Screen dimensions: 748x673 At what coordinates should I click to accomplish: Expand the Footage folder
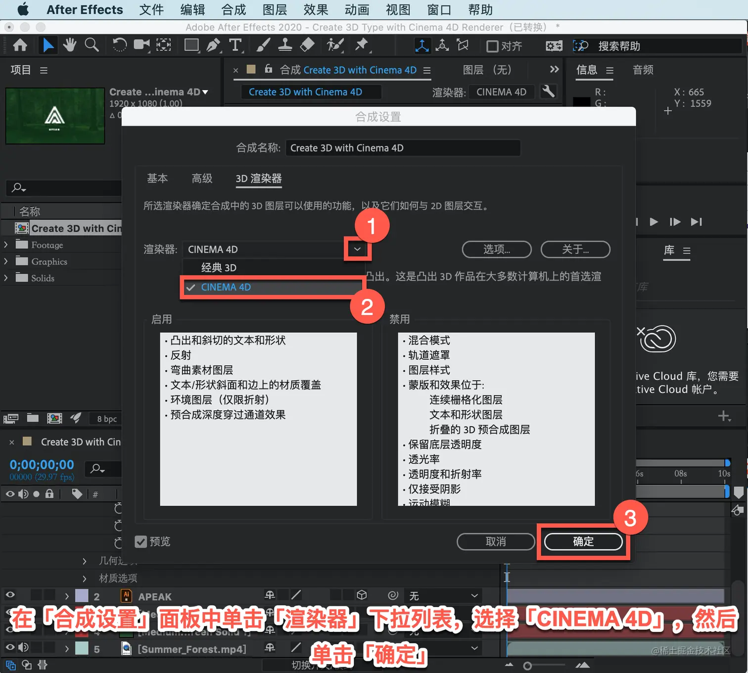click(6, 245)
